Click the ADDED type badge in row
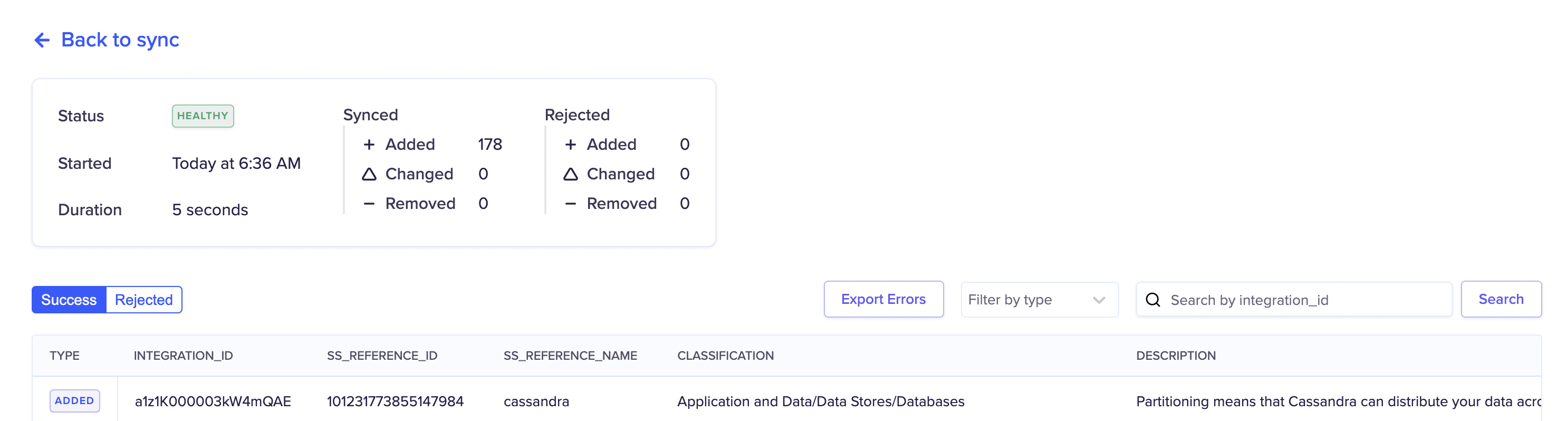Image resolution: width=1557 pixels, height=421 pixels. click(74, 401)
